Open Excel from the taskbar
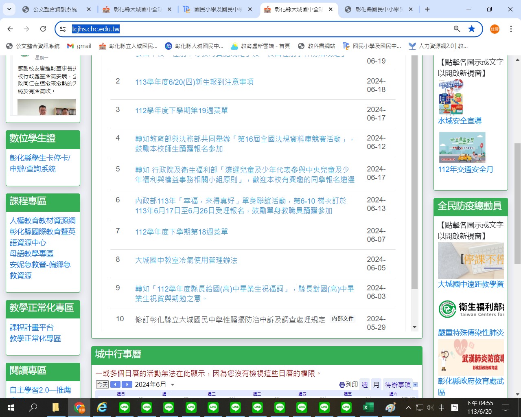 tap(368, 407)
